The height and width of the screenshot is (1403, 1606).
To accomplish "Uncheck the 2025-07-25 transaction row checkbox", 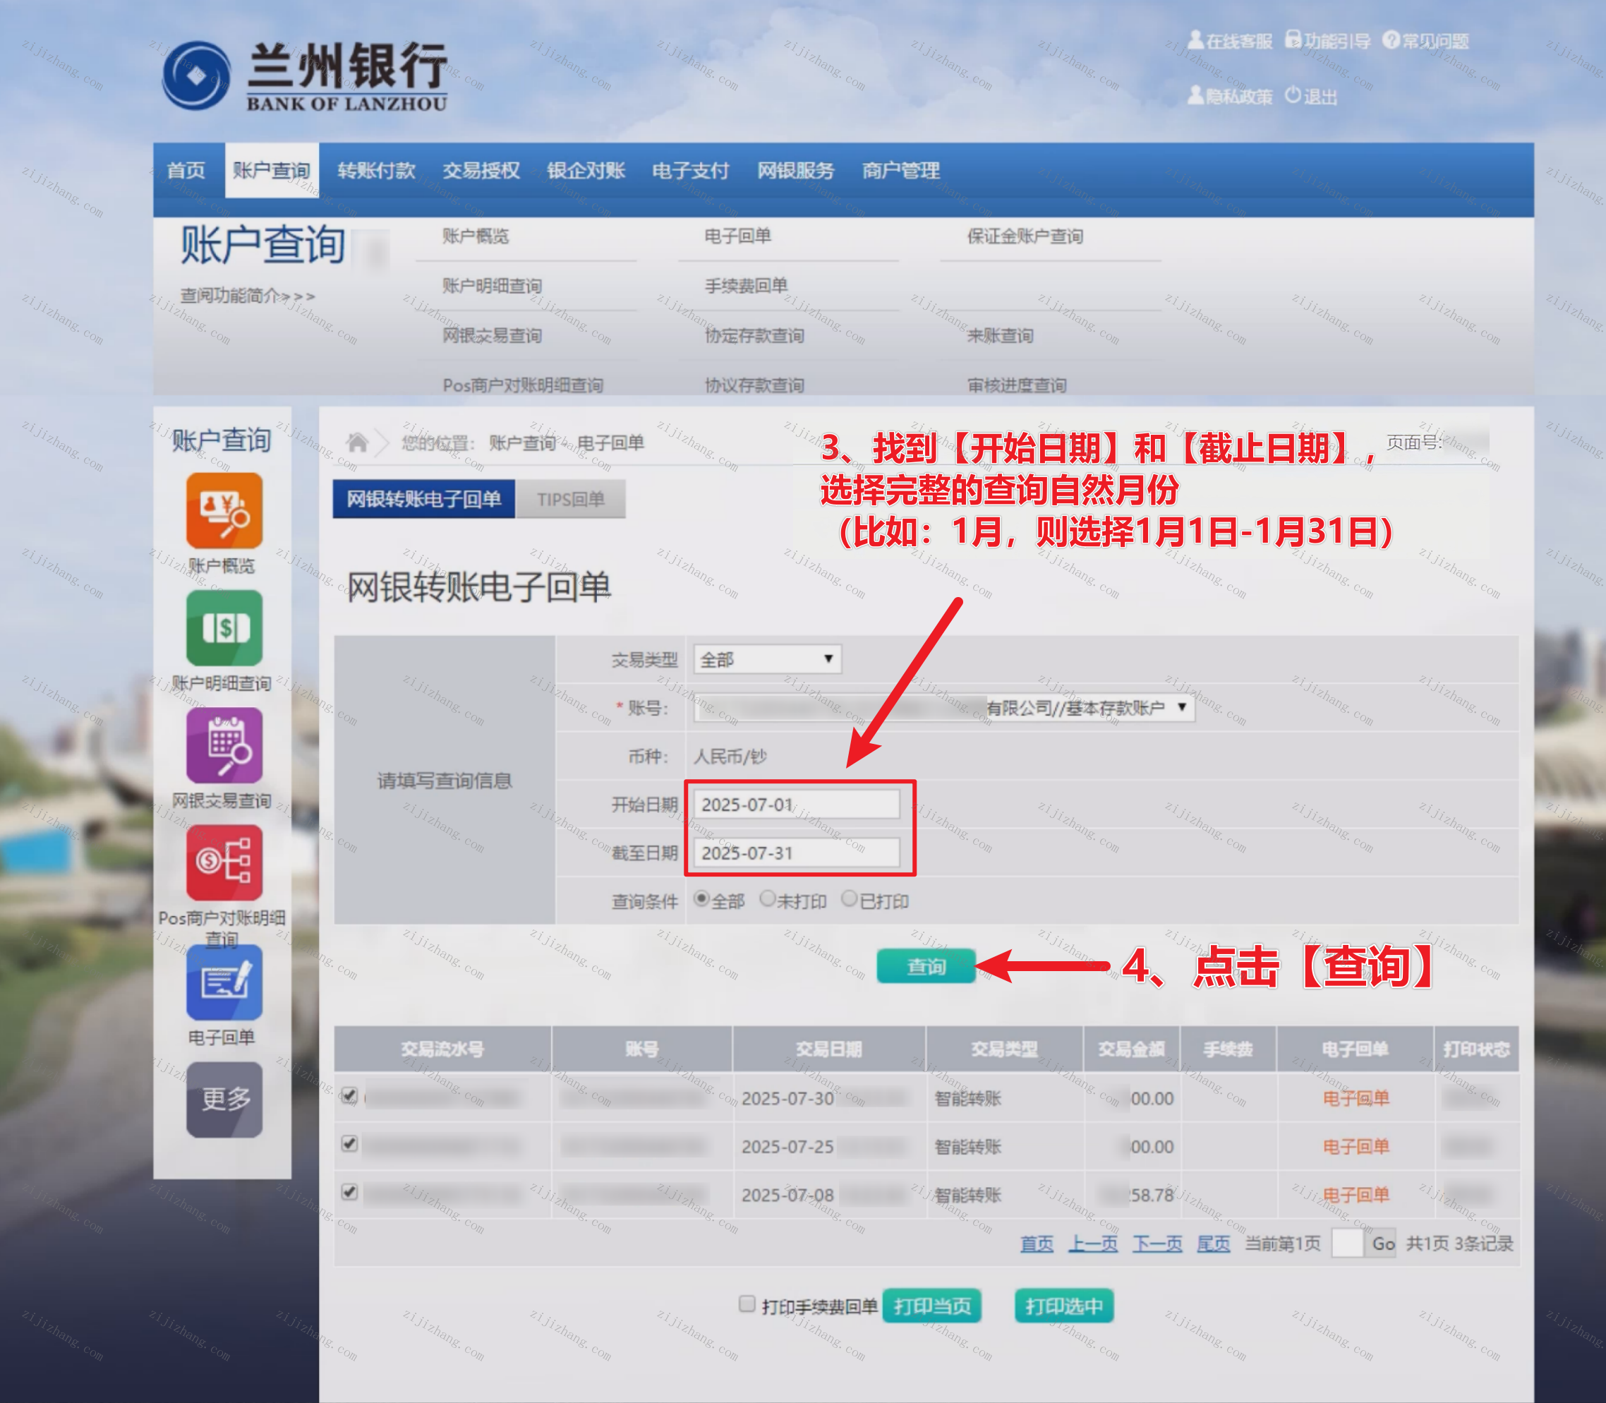I will click(x=350, y=1144).
